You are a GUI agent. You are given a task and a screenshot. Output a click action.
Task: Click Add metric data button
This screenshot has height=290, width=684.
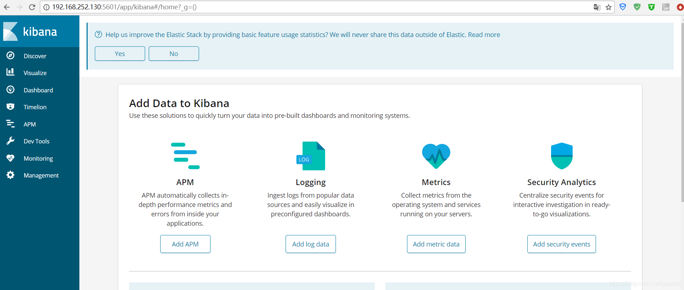(436, 244)
